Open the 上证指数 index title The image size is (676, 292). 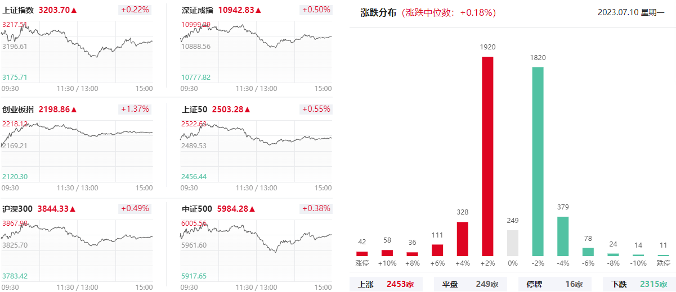click(18, 10)
